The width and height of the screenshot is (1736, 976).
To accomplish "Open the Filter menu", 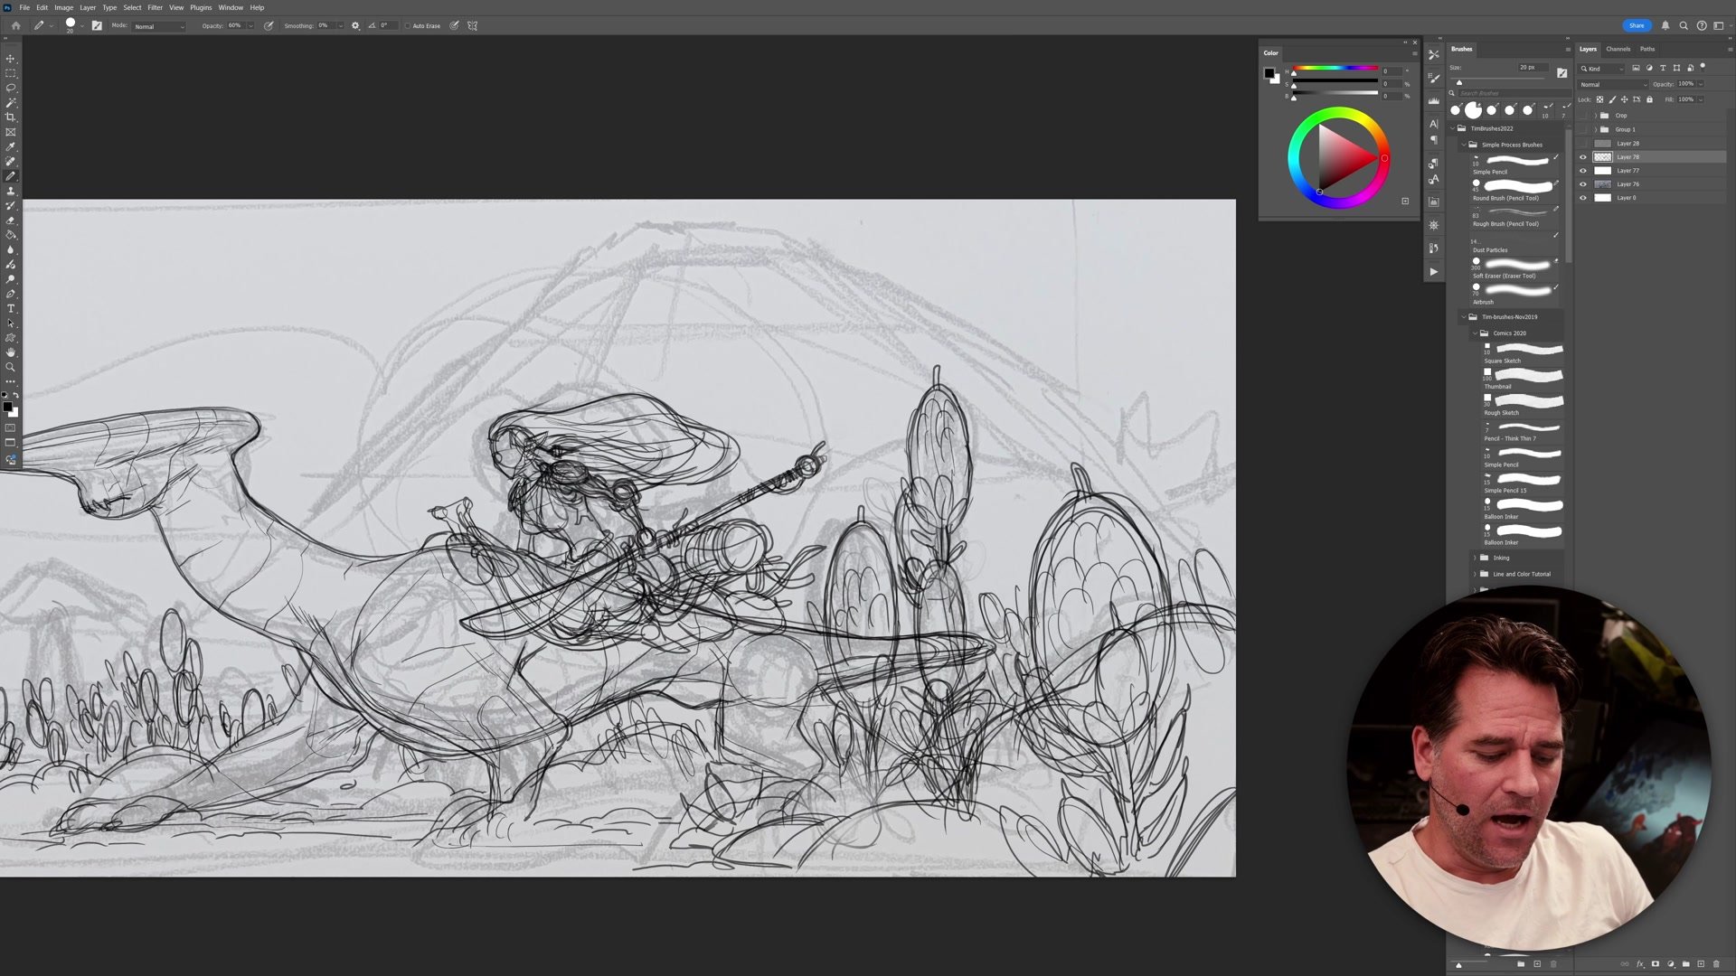I will [155, 7].
